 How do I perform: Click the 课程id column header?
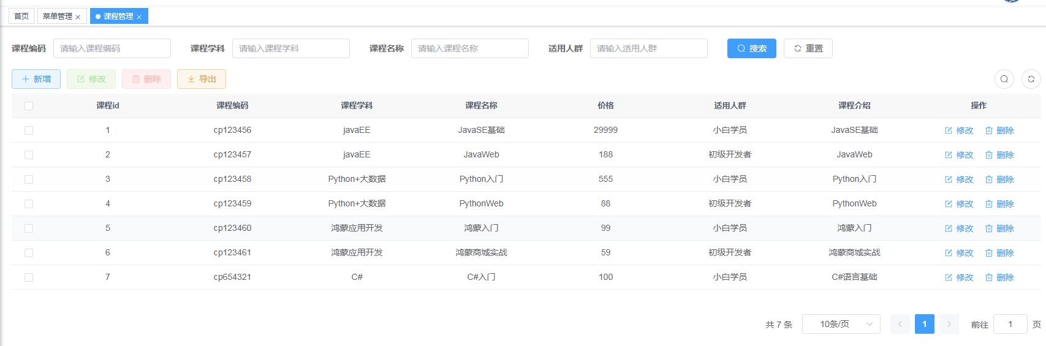point(108,105)
